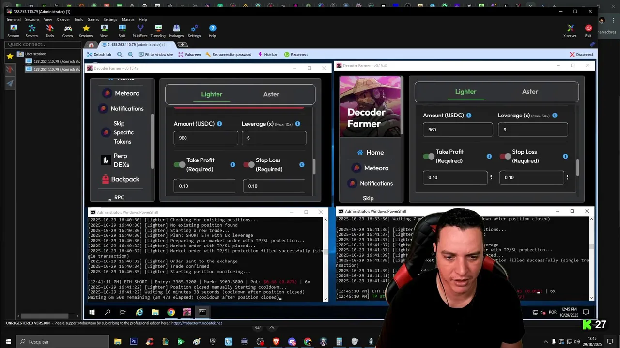The height and width of the screenshot is (348, 620).
Task: Click the Detach tab button
Action: (x=99, y=55)
